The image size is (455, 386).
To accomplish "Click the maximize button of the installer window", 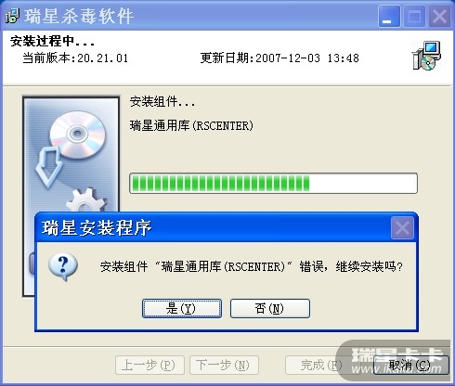I will coord(414,16).
